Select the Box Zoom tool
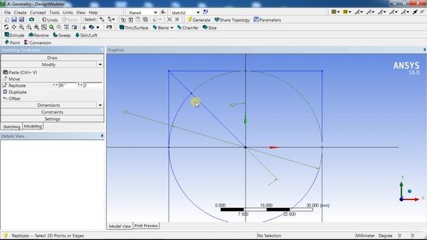 click(29, 27)
